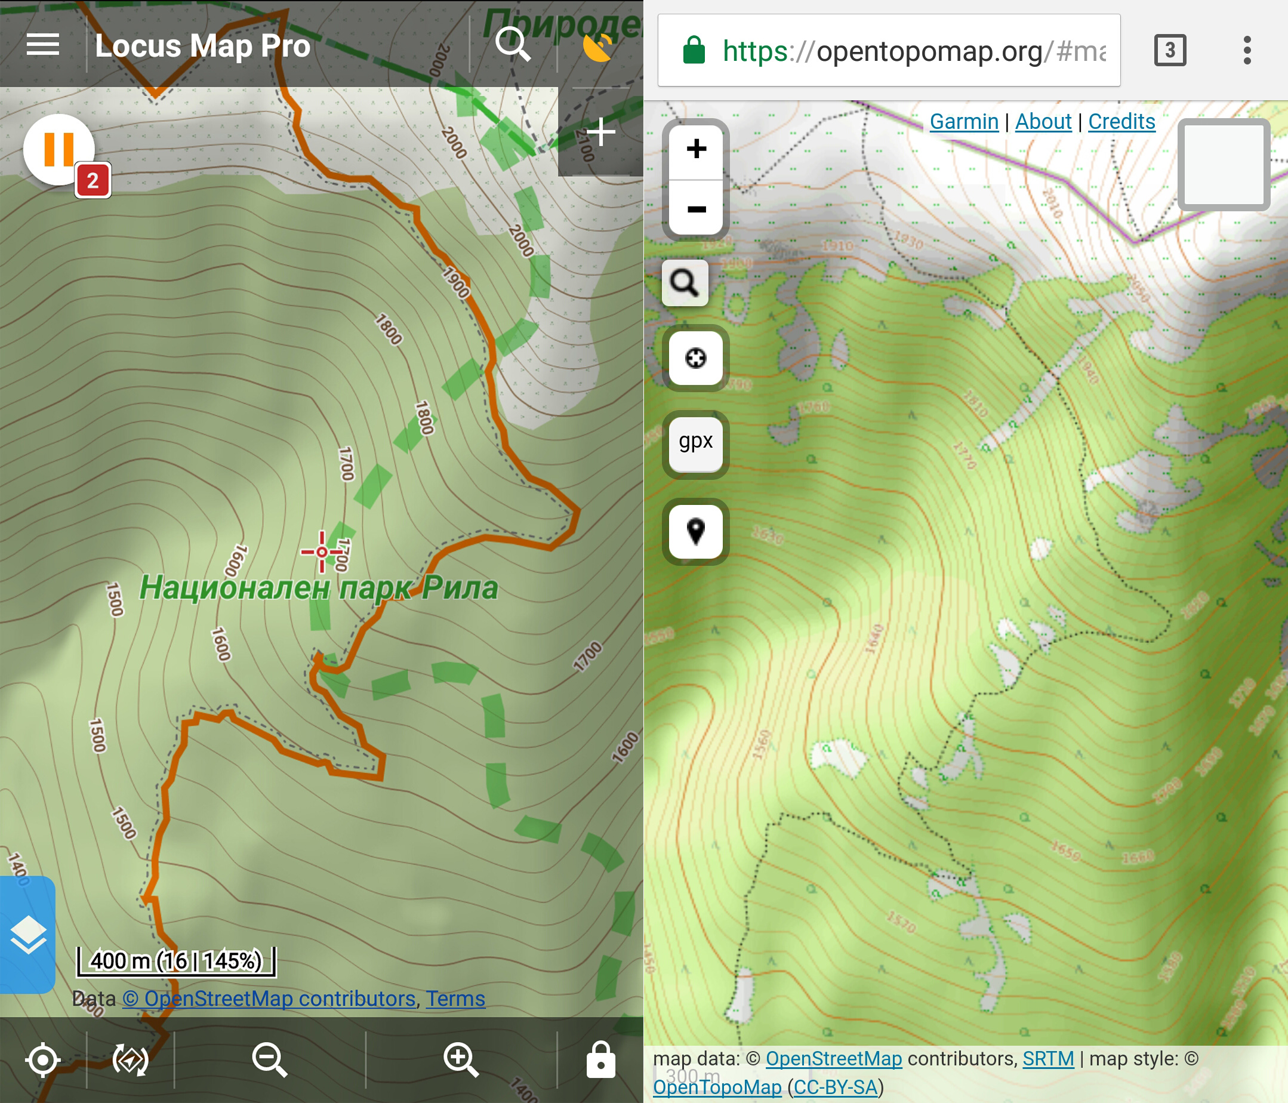
Task: Tap the plus add-panel button
Action: [600, 132]
